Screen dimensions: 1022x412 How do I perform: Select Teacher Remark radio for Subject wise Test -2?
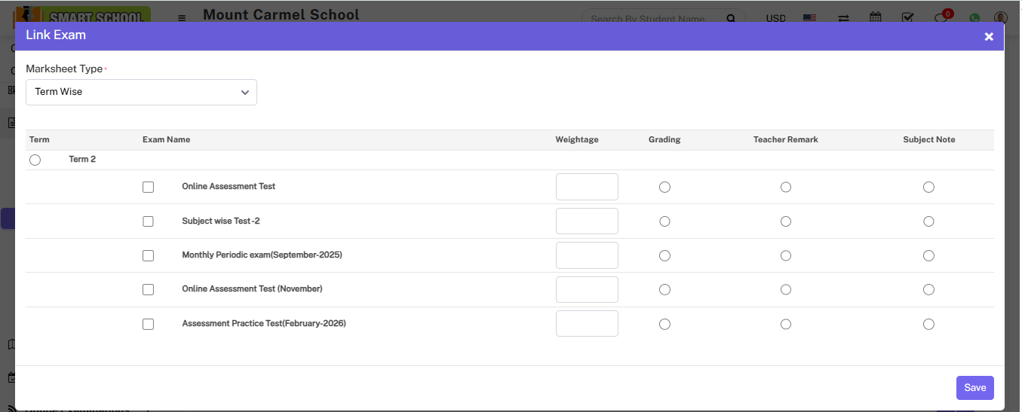(x=786, y=221)
